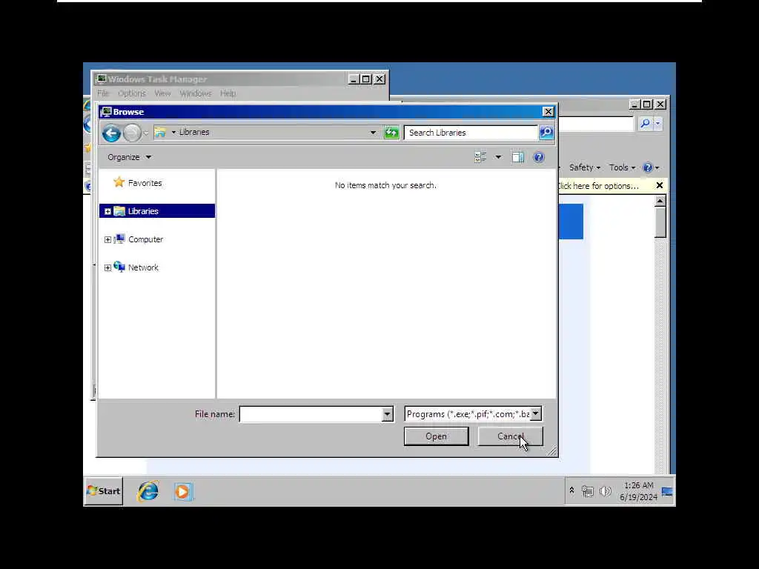The height and width of the screenshot is (569, 759).
Task: Click the Change your view icon
Action: click(480, 157)
